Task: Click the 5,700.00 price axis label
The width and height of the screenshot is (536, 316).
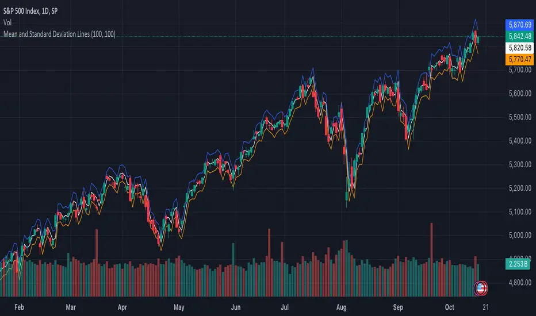Action: [x=520, y=70]
